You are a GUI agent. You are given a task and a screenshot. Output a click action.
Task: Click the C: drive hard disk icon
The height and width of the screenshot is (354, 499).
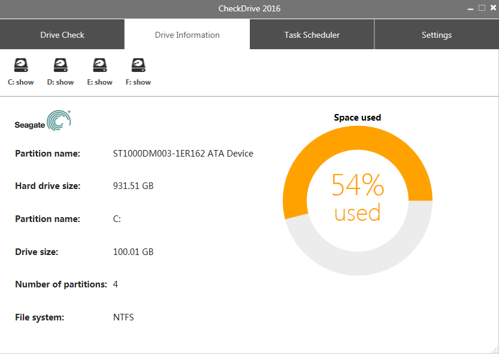point(21,65)
